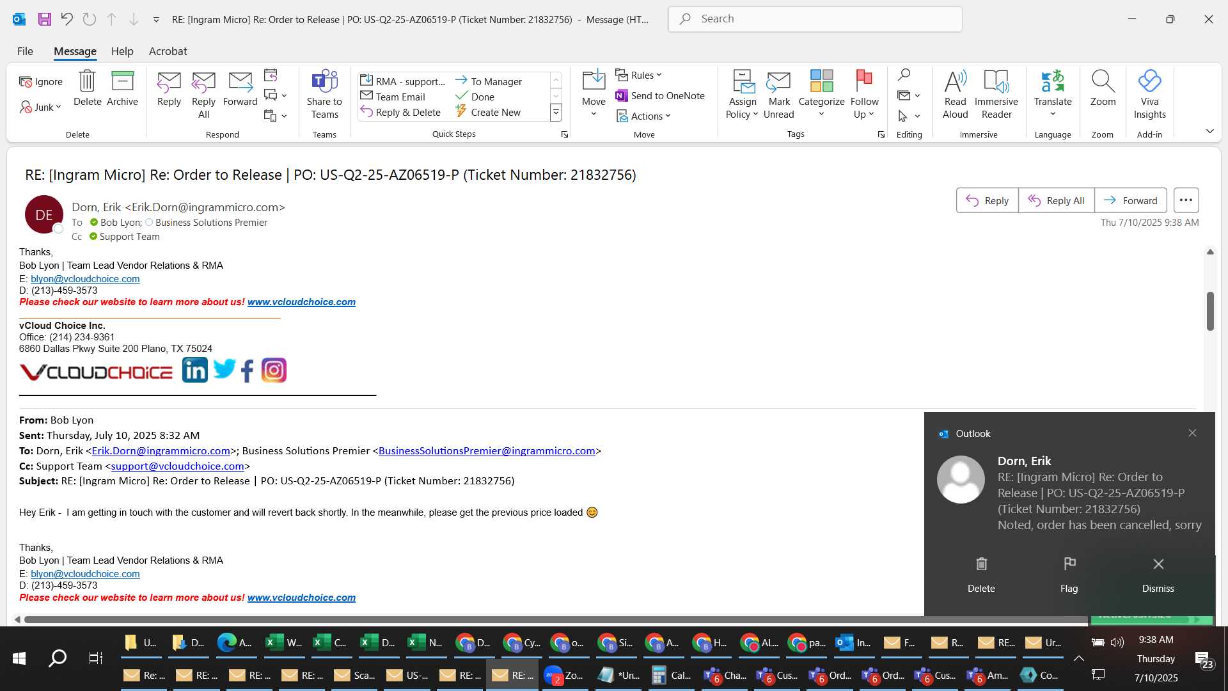Open Viva Insights add-in

point(1149,95)
